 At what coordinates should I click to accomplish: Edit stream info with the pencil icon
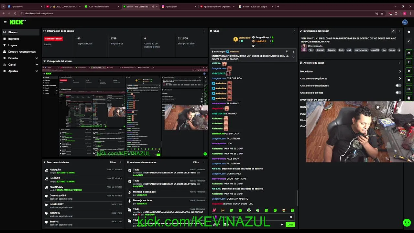[393, 31]
